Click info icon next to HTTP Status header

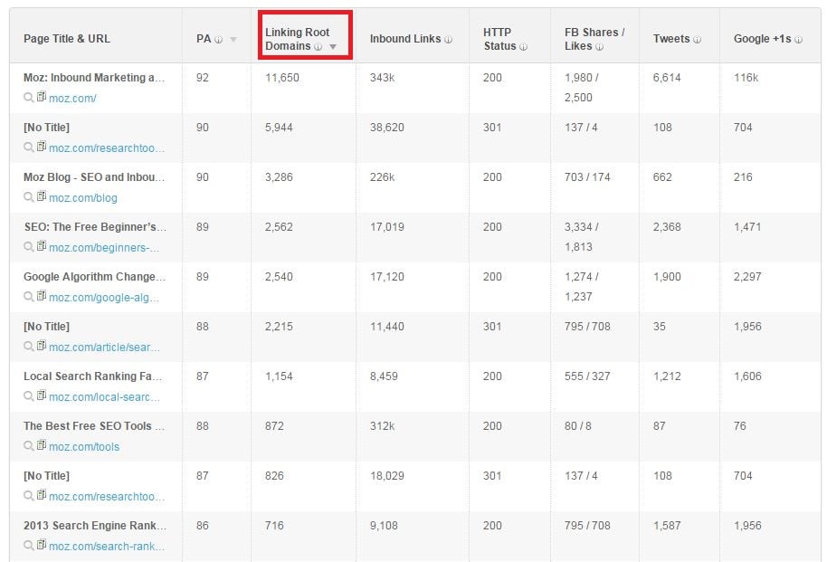click(x=523, y=46)
